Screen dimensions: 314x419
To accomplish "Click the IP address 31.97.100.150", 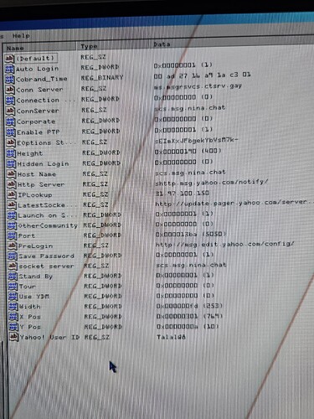I will coord(182,193).
